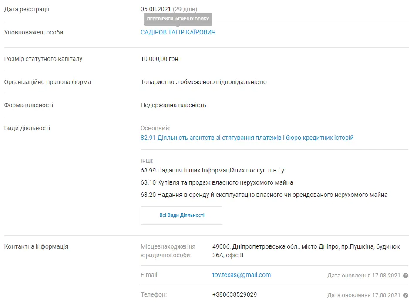Click the tov.texas@gmail.com email link
Screen dimensions: 417x307
242,275
